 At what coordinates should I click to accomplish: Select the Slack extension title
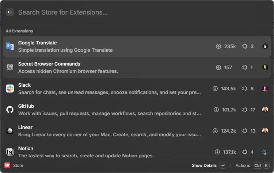coord(24,85)
